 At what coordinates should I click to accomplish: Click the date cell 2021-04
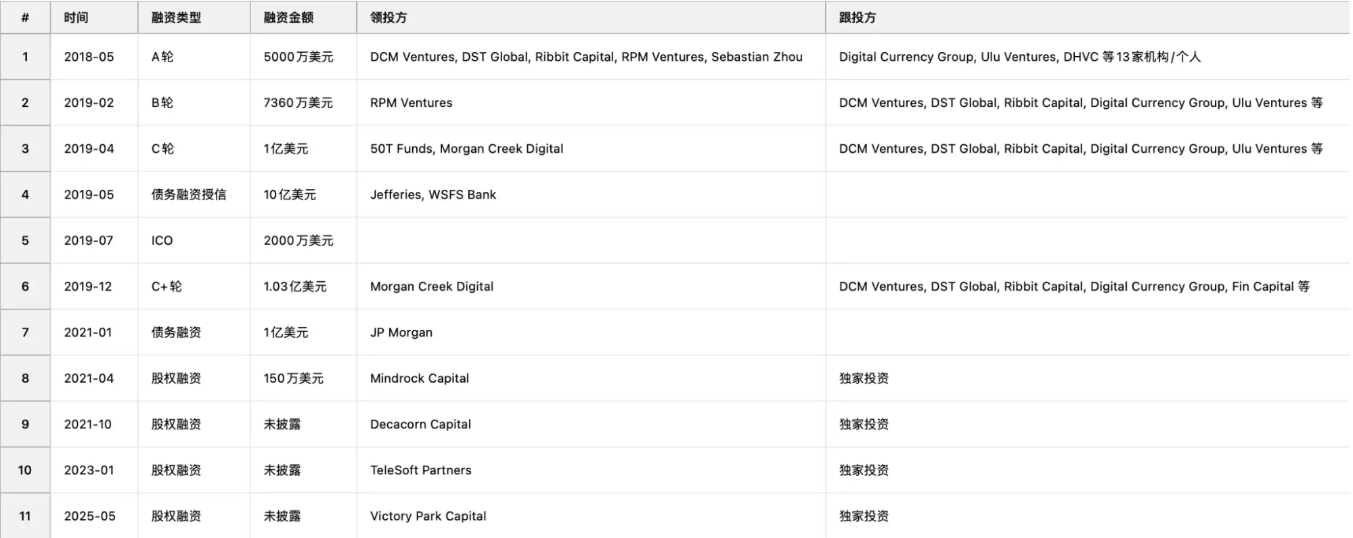[94, 378]
